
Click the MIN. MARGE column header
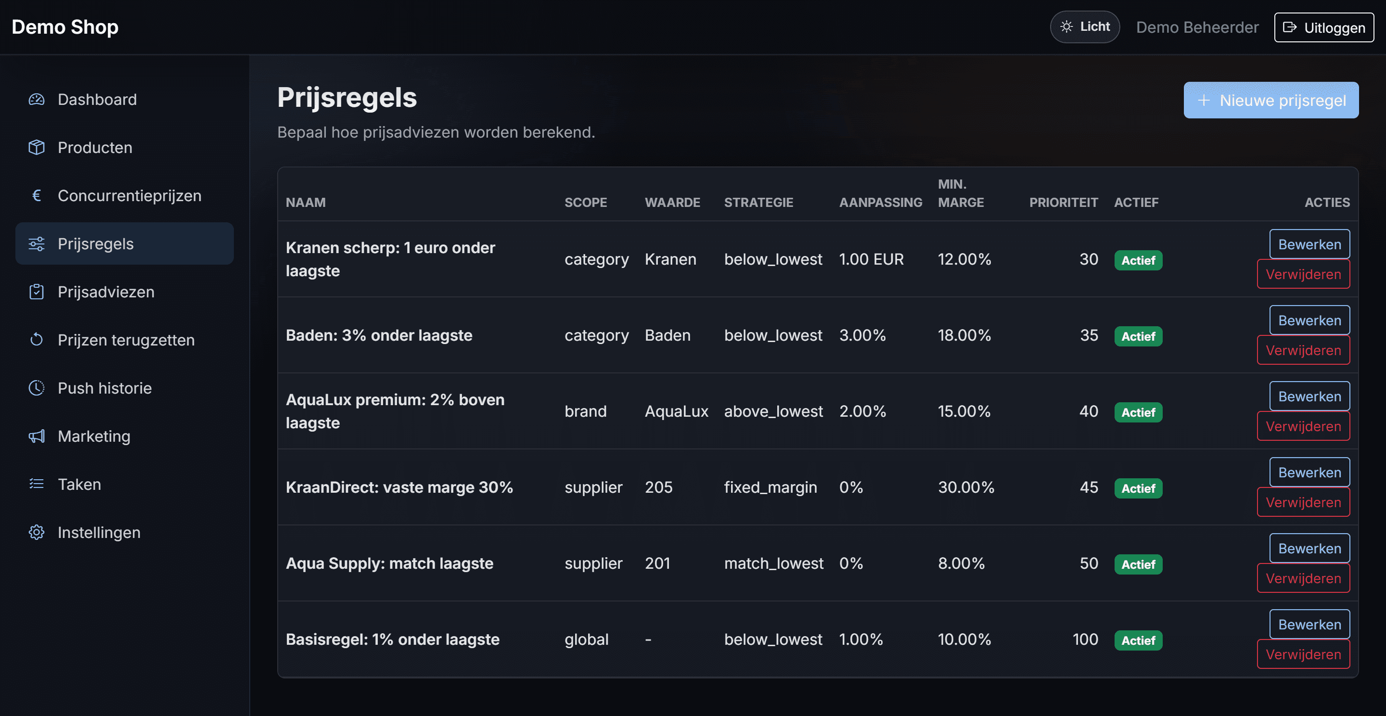pyautogui.click(x=961, y=193)
